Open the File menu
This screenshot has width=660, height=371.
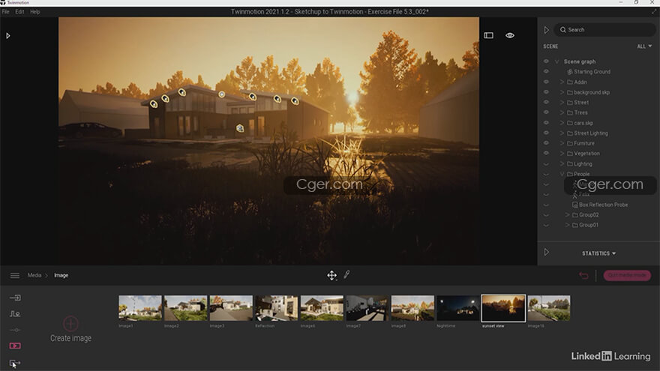pyautogui.click(x=5, y=12)
